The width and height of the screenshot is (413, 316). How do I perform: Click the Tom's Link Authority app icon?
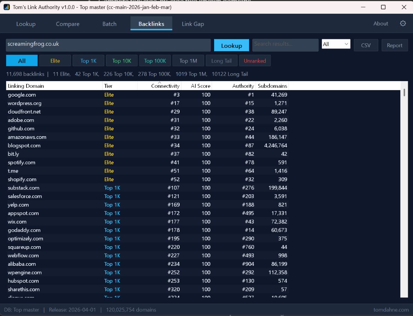coord(6,7)
